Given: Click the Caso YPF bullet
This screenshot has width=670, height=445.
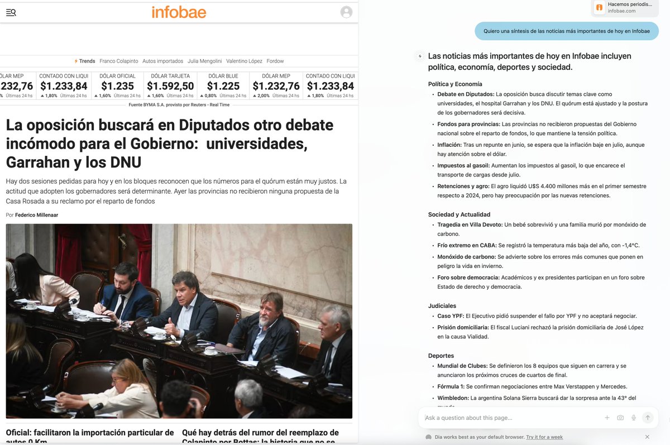Looking at the screenshot, I should tap(537, 316).
